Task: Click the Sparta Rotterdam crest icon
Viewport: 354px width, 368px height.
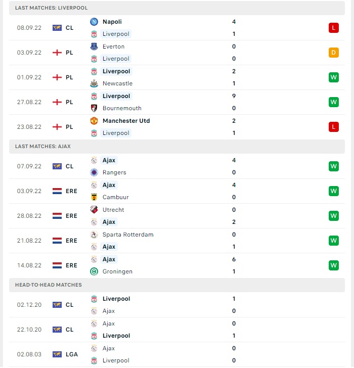Action: [94, 235]
